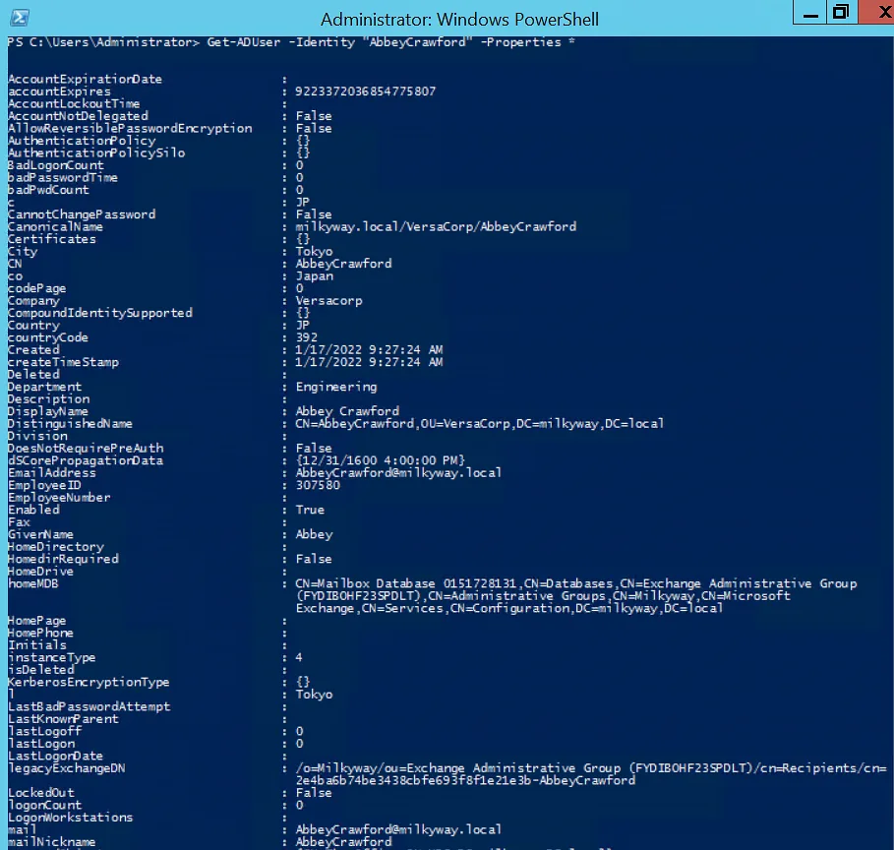894x850 pixels.
Task: Select dSCorePropagationData value {12/31/1600 4:00:00 PM}
Action: point(381,460)
